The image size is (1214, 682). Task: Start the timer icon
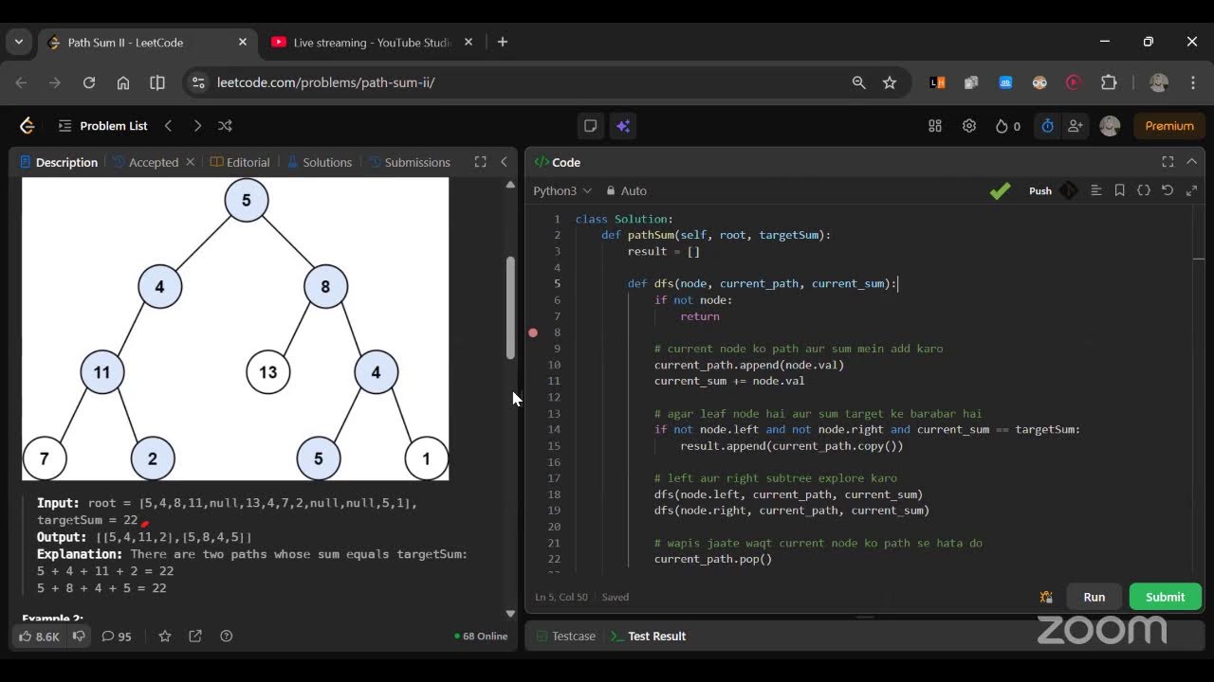[x=1047, y=126]
